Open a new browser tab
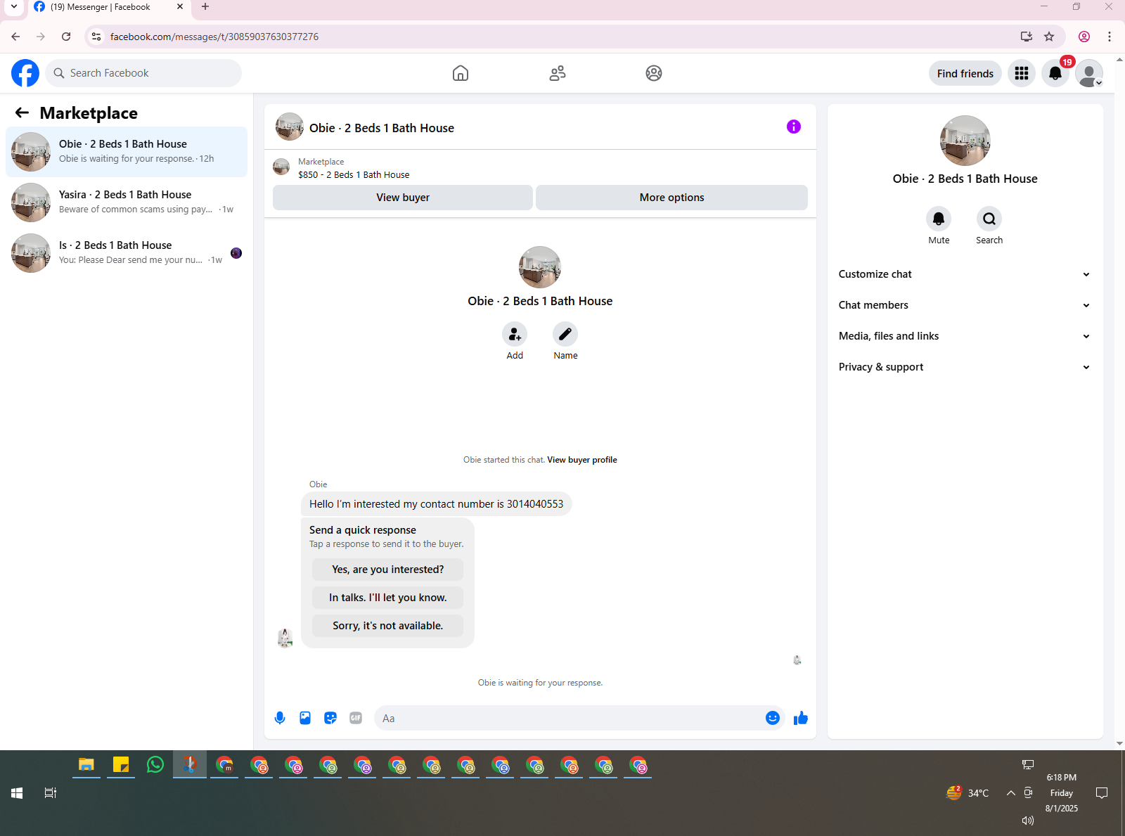 coord(205,7)
